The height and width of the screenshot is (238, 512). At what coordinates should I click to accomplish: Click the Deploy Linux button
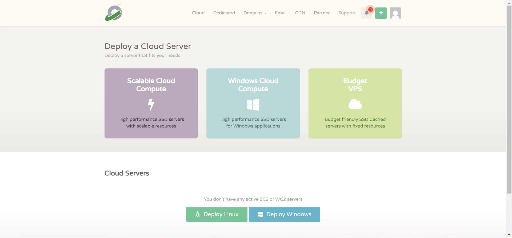217,214
